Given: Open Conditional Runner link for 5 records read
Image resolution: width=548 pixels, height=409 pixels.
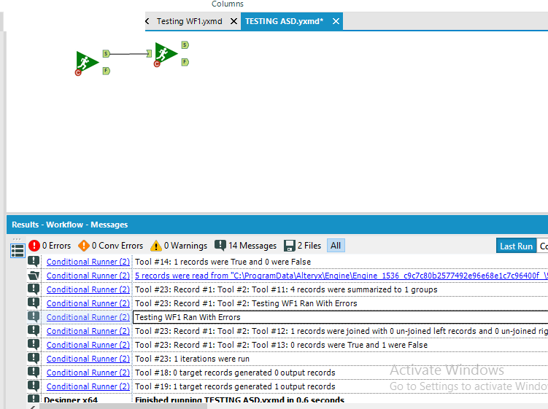Looking at the screenshot, I should click(x=88, y=276).
